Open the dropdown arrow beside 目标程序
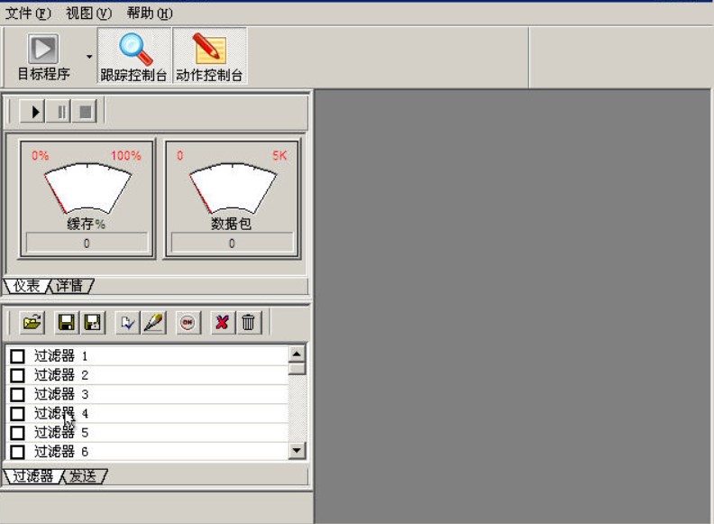The height and width of the screenshot is (524, 714). point(89,57)
